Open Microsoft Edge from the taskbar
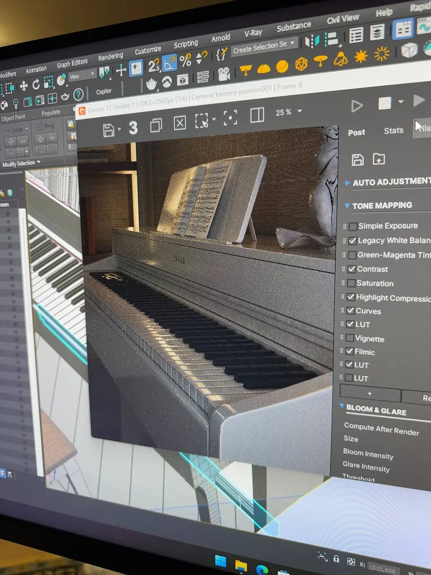The image size is (431, 575). pos(262,569)
